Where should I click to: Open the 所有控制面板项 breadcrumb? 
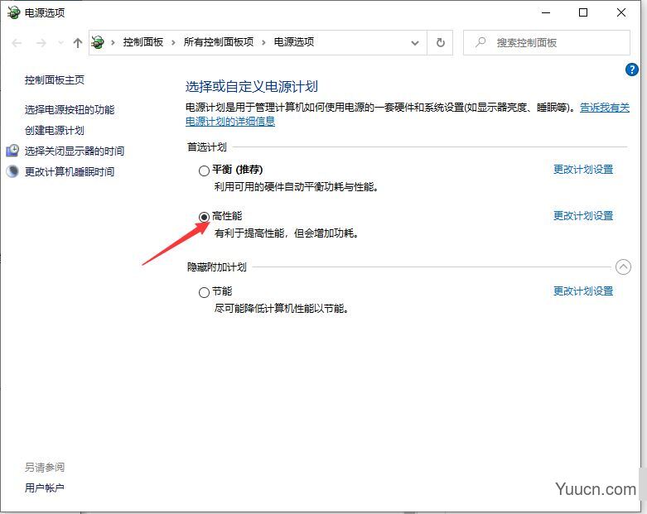[219, 42]
